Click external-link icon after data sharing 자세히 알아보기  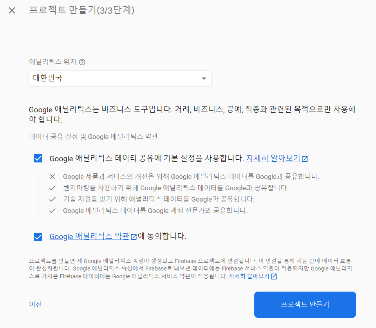click(305, 159)
